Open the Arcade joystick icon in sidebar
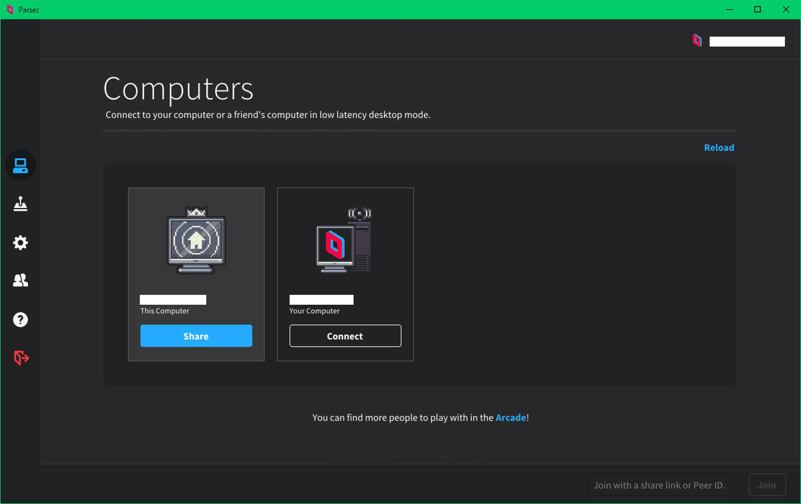Viewport: 801px width, 504px height. (x=21, y=204)
